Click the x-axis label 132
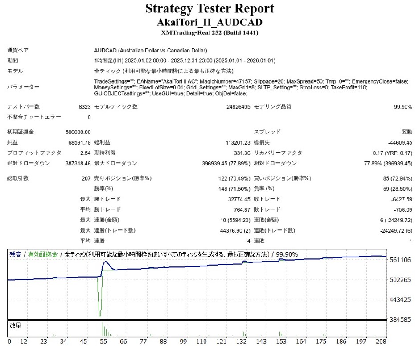 [241, 342]
